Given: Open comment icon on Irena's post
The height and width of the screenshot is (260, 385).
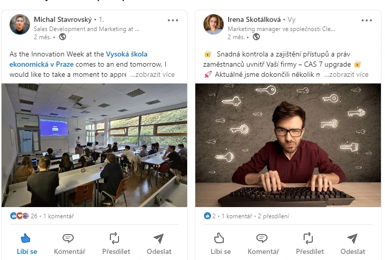Looking at the screenshot, I should 262,238.
